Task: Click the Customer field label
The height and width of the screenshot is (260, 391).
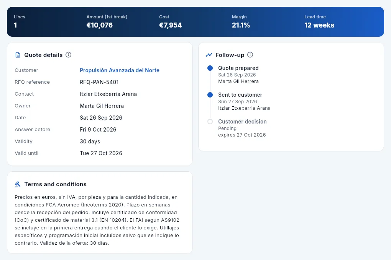Action: coord(26,70)
